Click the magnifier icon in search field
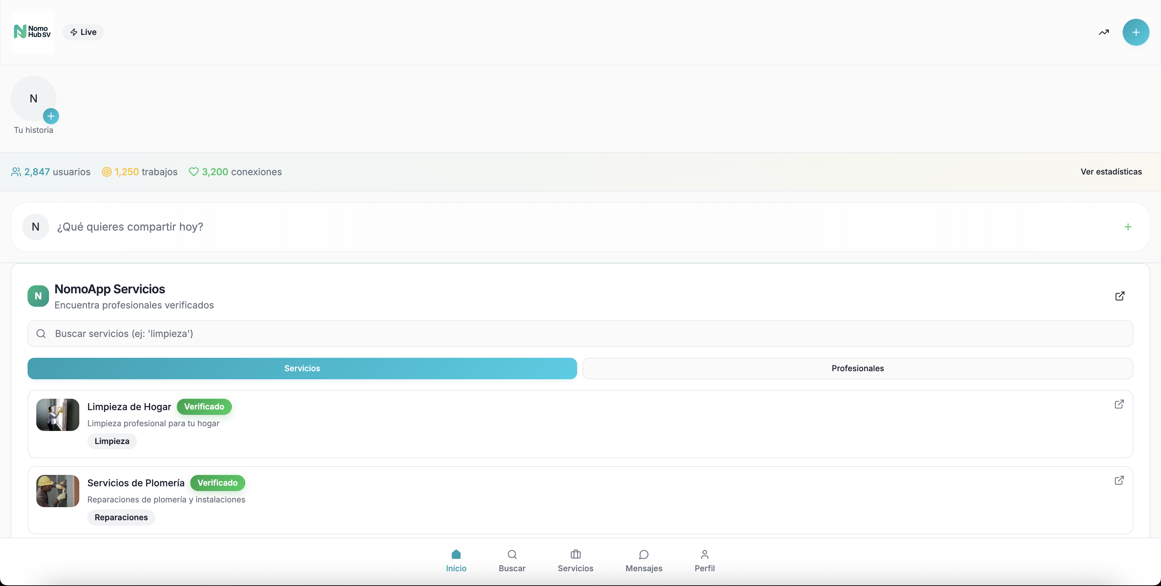 tap(41, 334)
